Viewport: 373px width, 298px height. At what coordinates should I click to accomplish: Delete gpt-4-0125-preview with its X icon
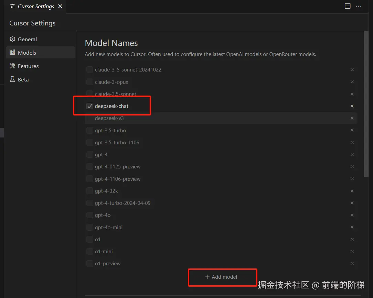(x=352, y=167)
